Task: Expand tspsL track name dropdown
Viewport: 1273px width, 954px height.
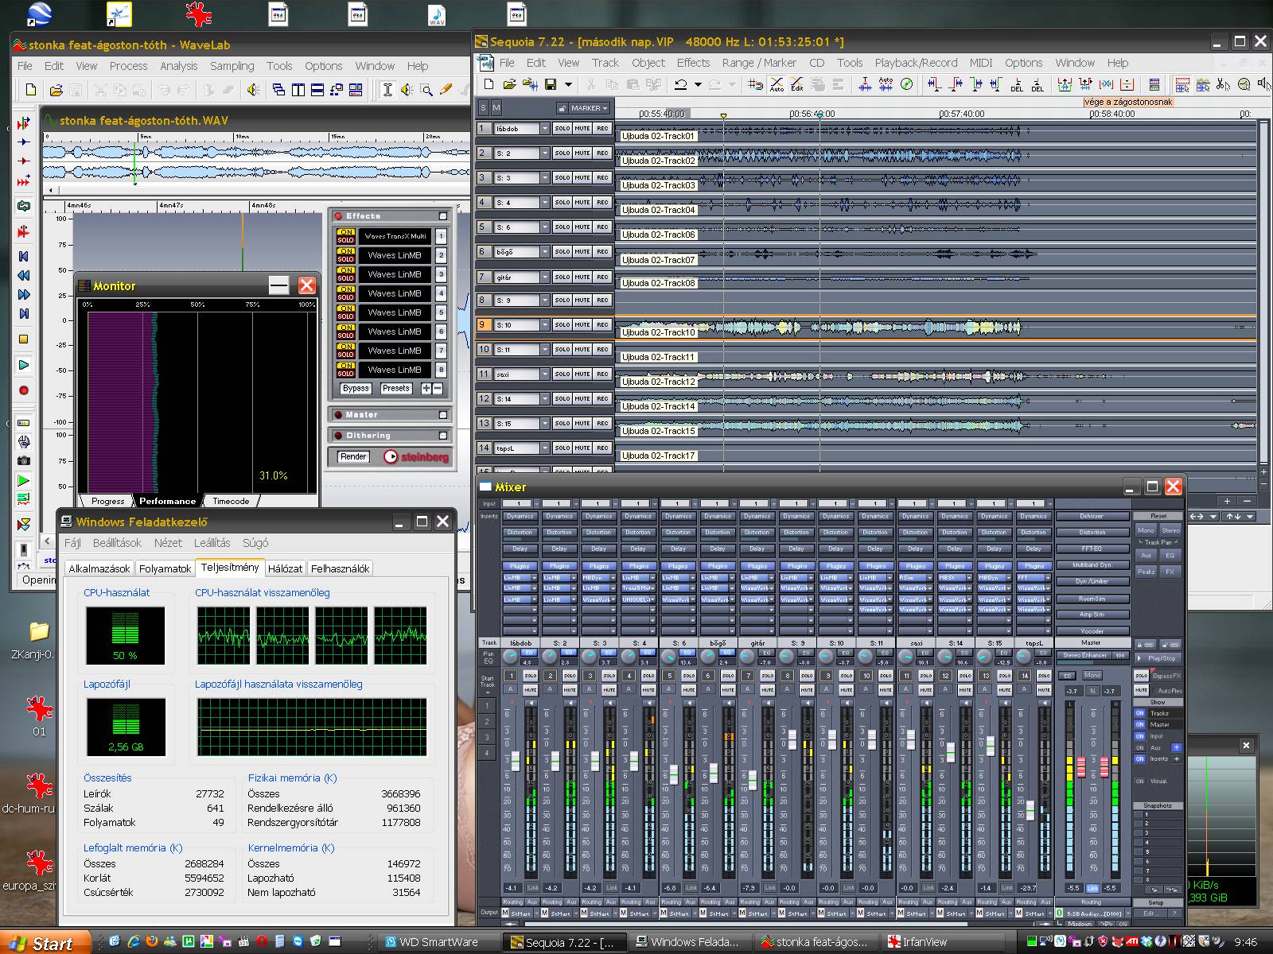Action: (x=544, y=448)
